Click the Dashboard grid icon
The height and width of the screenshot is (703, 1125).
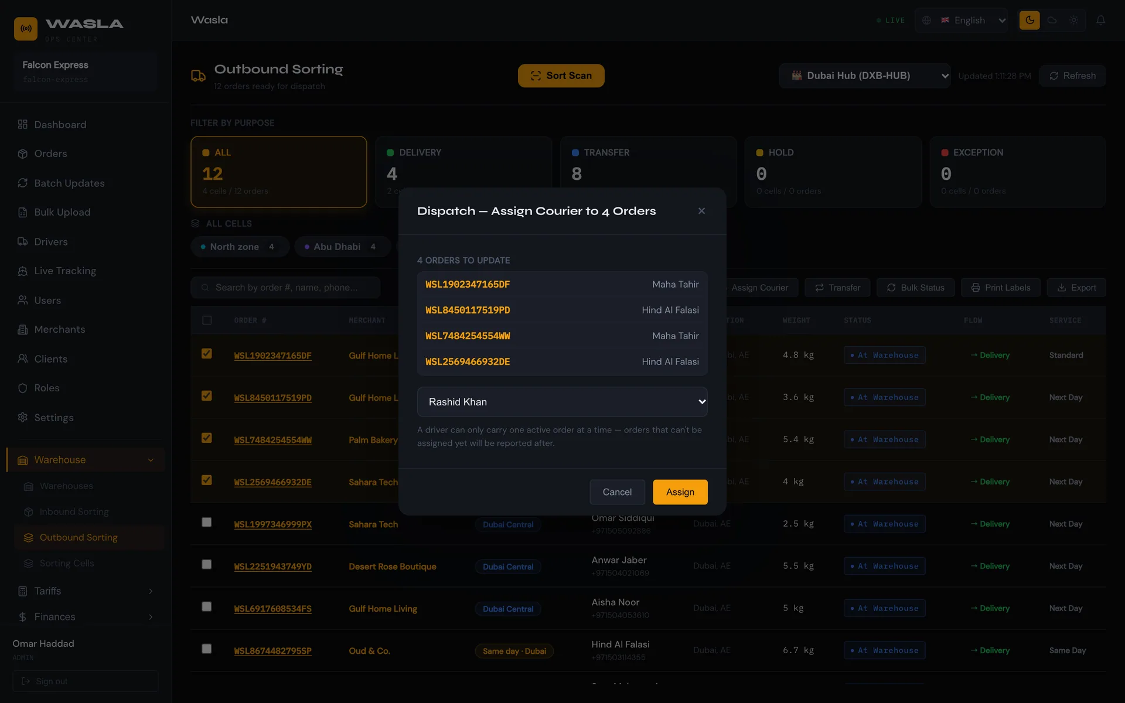pos(23,124)
